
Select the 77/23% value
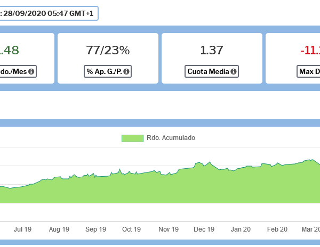point(108,50)
